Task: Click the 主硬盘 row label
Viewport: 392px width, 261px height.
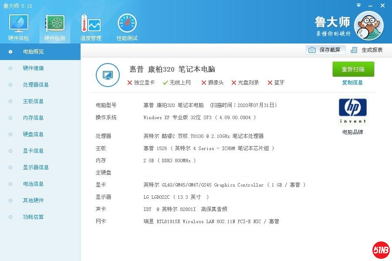Action: pyautogui.click(x=103, y=173)
